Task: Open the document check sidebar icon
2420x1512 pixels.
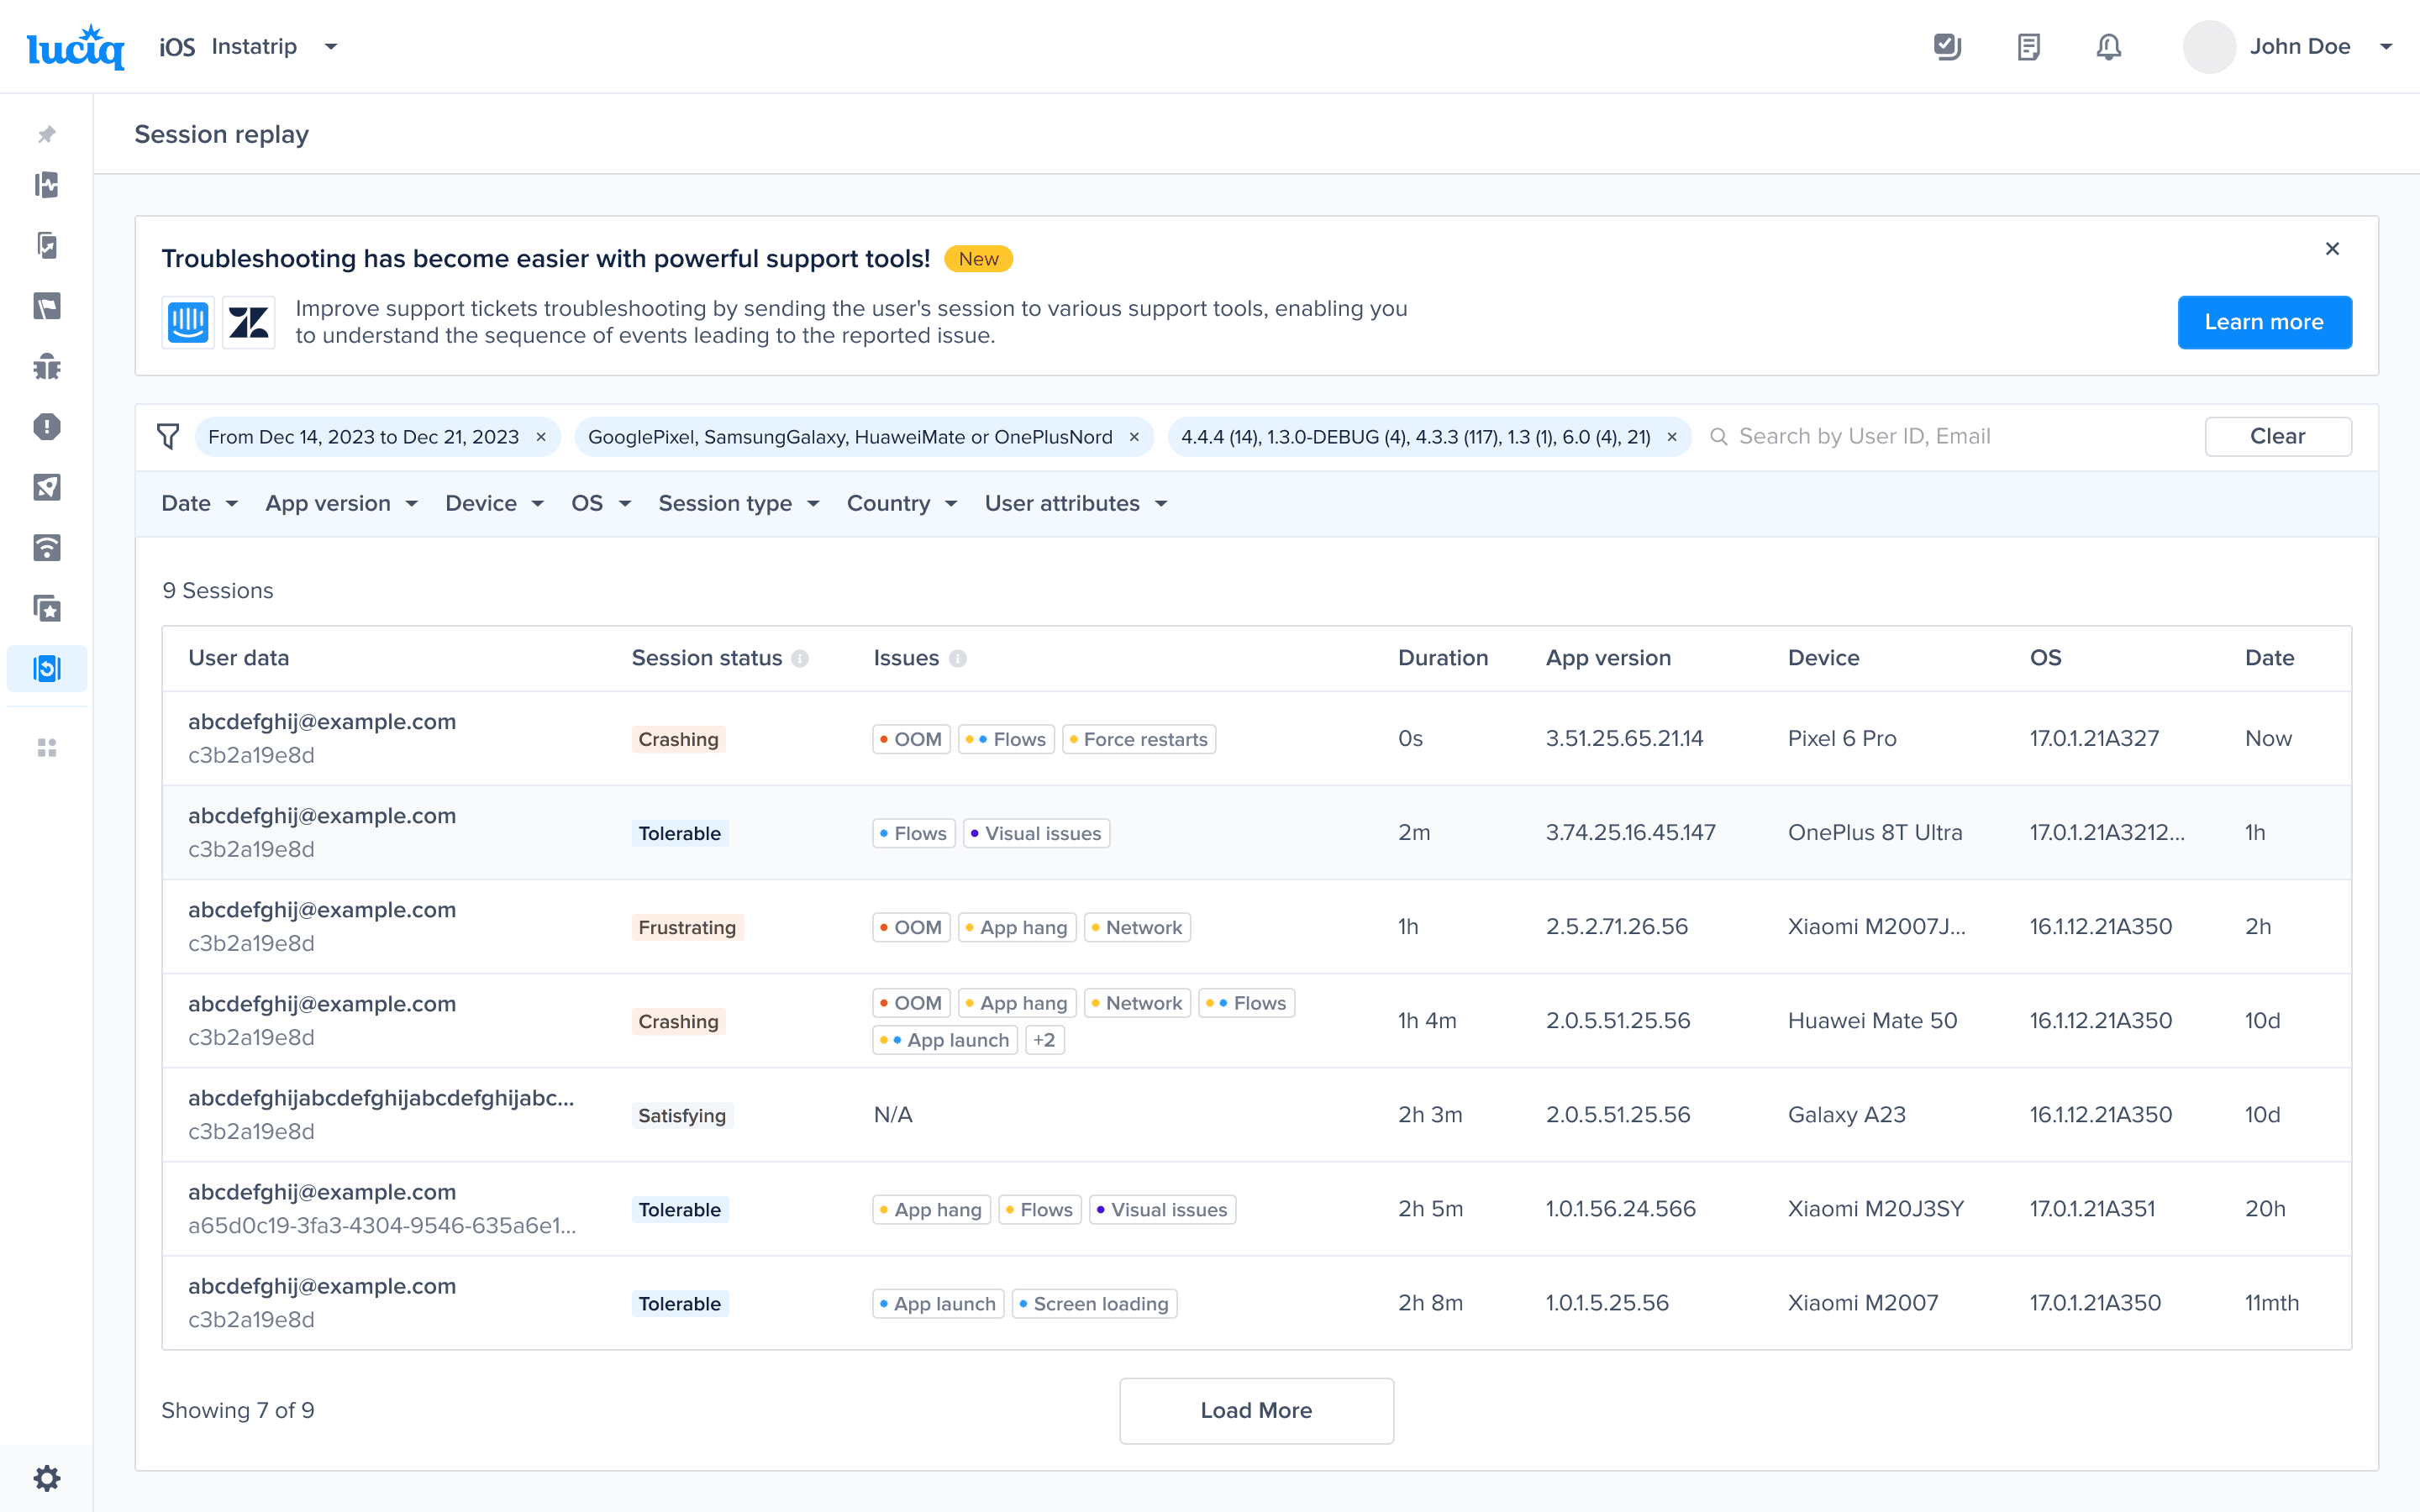Action: (47, 245)
